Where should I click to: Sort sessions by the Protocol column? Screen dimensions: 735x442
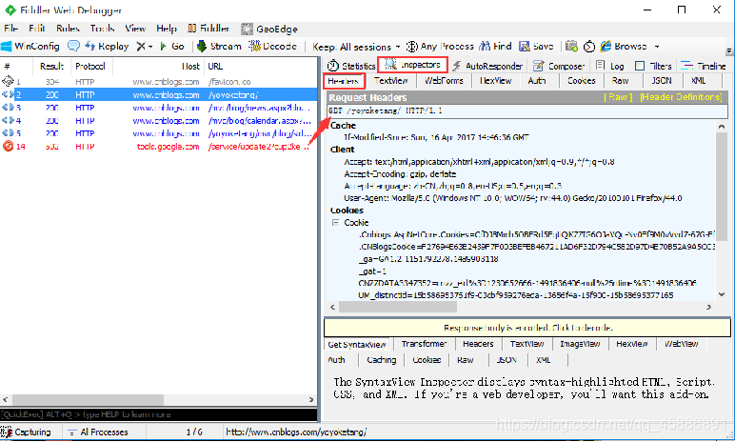[90, 66]
